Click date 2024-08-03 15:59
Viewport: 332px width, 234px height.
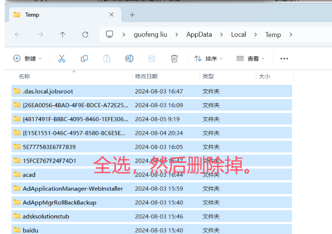tap(159, 189)
